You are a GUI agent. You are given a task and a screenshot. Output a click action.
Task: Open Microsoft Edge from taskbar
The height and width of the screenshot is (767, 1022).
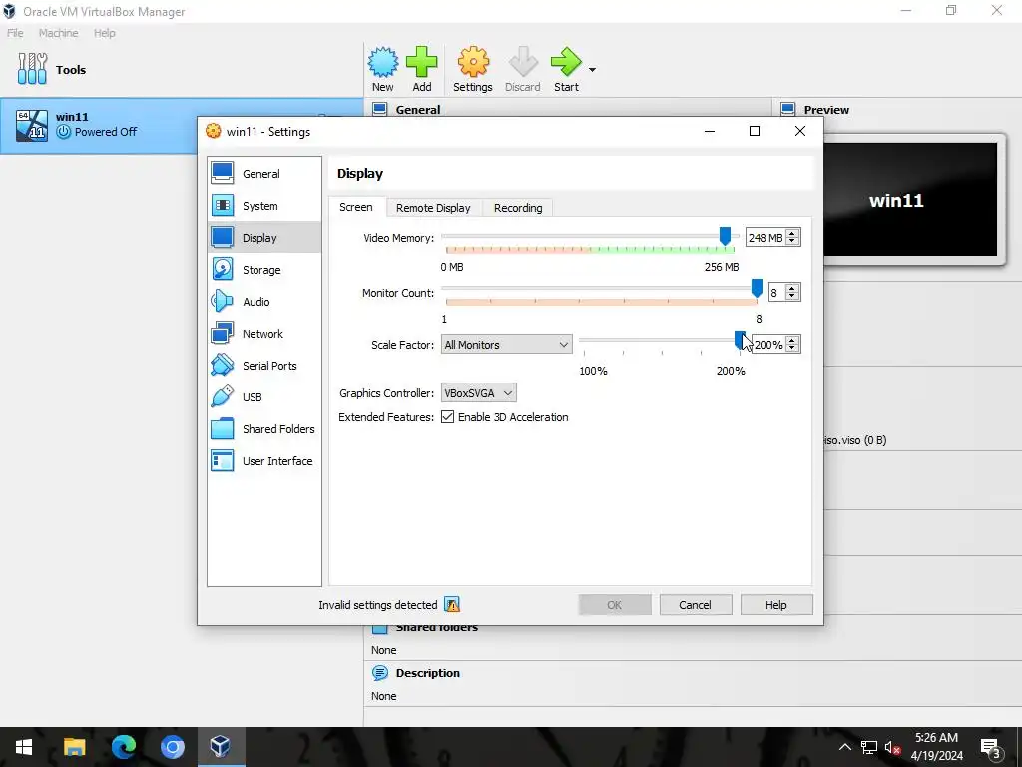click(x=123, y=747)
